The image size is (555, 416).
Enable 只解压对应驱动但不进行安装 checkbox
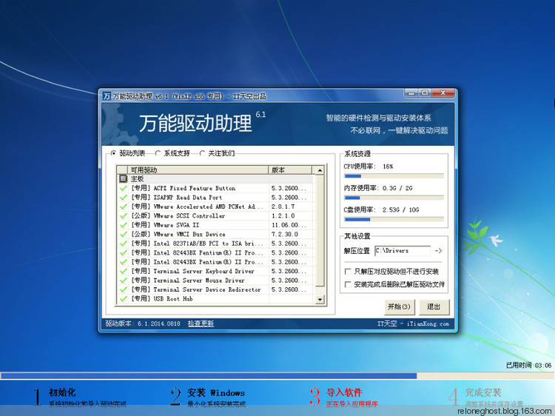coord(348,272)
